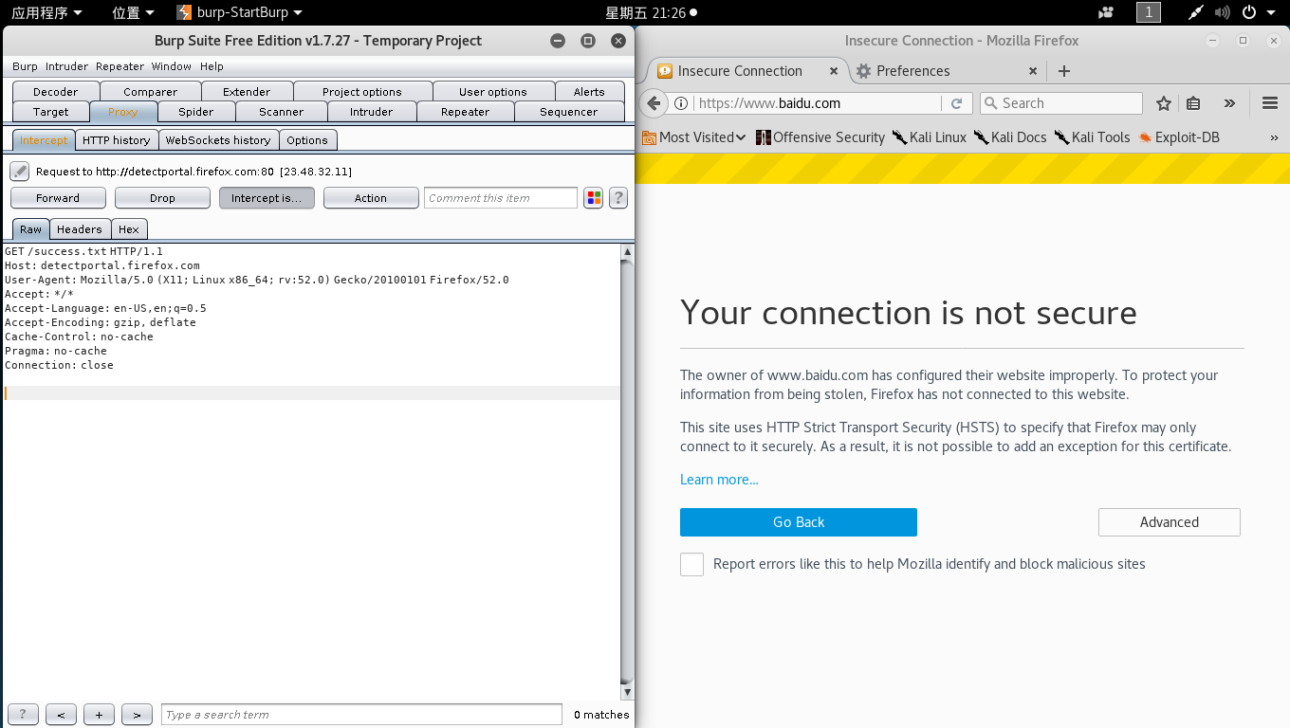The height and width of the screenshot is (728, 1290).
Task: Open the Project options tab
Action: (x=362, y=92)
